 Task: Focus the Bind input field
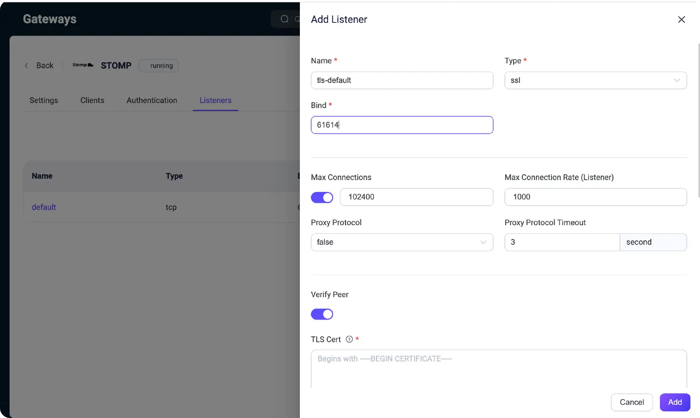(401, 125)
